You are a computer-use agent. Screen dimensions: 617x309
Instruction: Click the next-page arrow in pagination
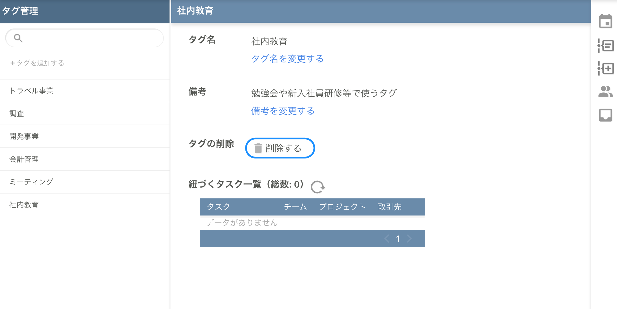409,239
